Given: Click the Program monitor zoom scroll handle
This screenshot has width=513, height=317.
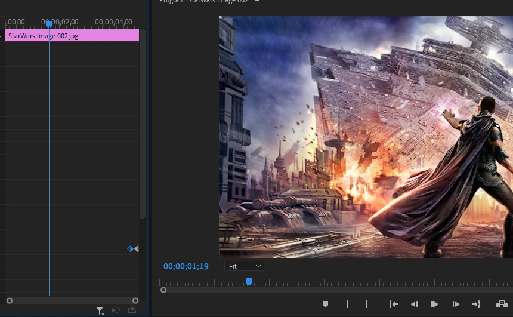Looking at the screenshot, I should (163, 290).
